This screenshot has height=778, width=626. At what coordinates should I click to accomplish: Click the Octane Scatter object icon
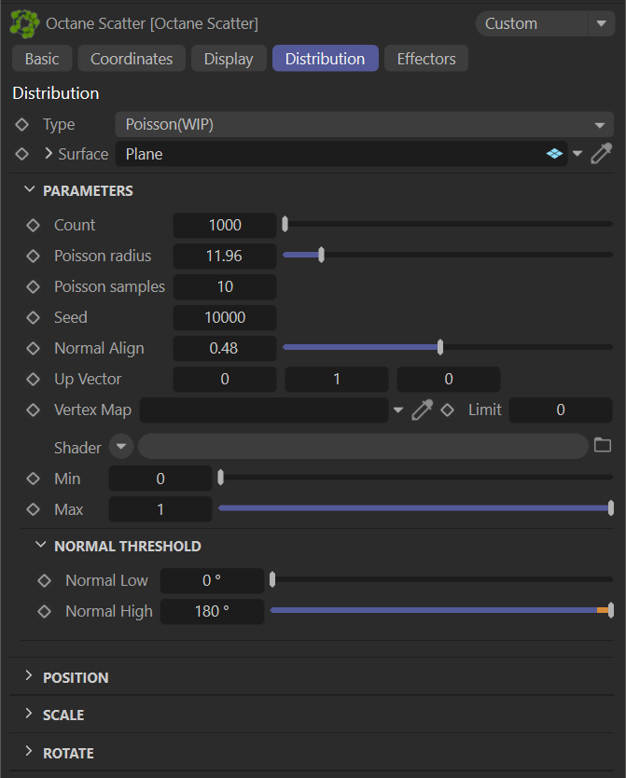pos(24,22)
